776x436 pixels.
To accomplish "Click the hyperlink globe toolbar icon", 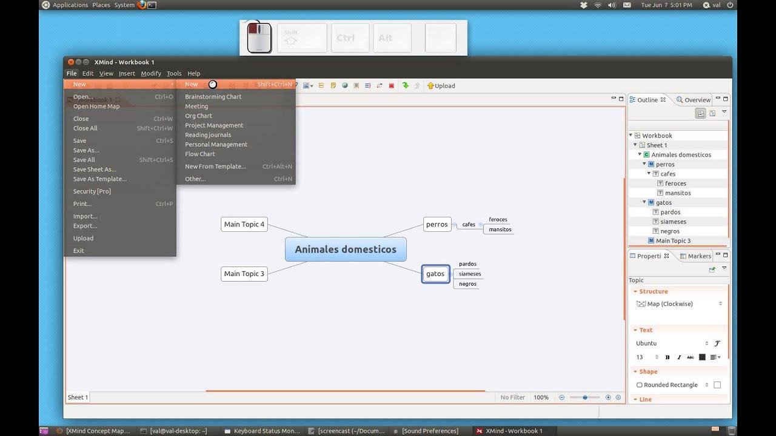I will (x=345, y=85).
